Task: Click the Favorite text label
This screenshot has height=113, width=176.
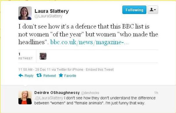Action: coord(70,76)
